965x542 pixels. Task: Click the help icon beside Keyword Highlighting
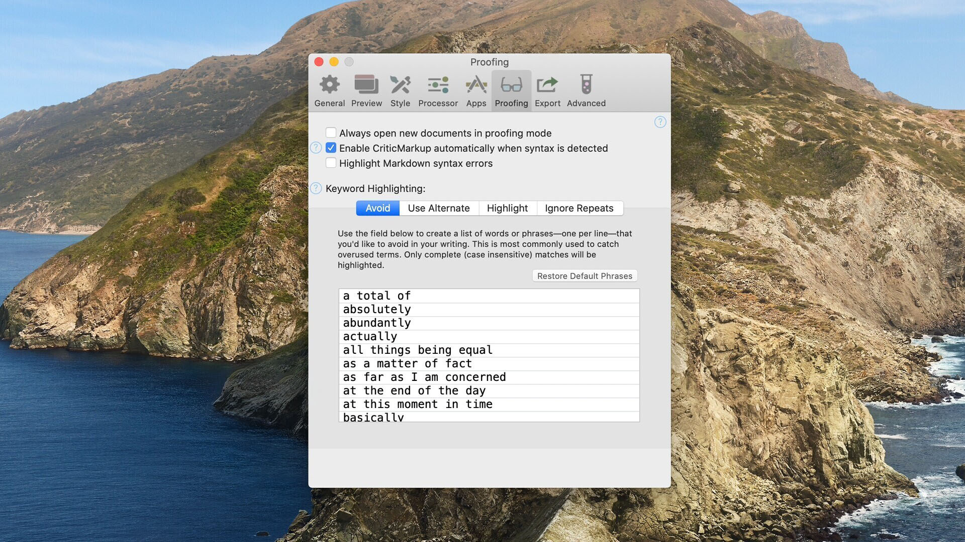(x=316, y=188)
